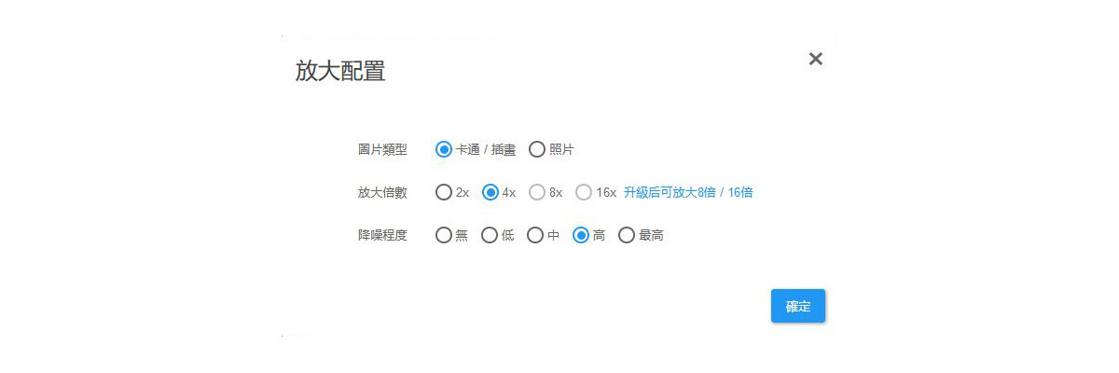
Task: Choose the 最高 noise reduction option
Action: click(x=627, y=236)
